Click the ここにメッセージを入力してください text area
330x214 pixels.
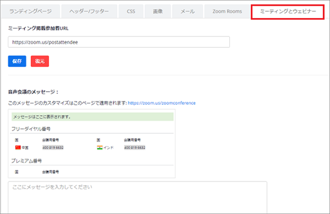(x=137, y=197)
